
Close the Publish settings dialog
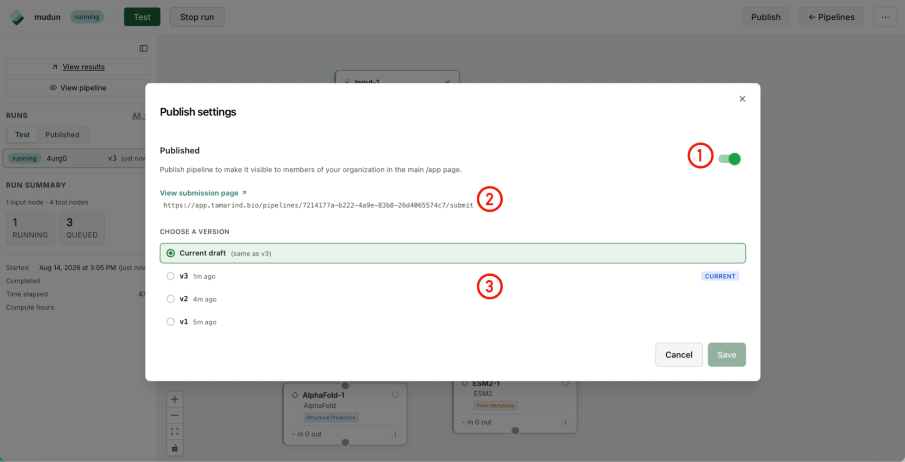(742, 99)
